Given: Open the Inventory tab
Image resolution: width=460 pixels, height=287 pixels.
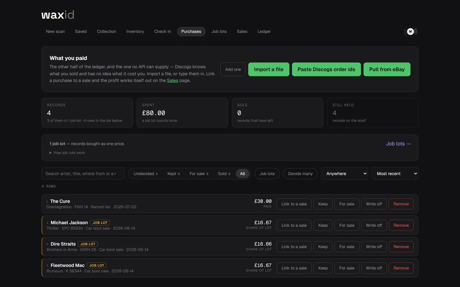Looking at the screenshot, I should (135, 32).
